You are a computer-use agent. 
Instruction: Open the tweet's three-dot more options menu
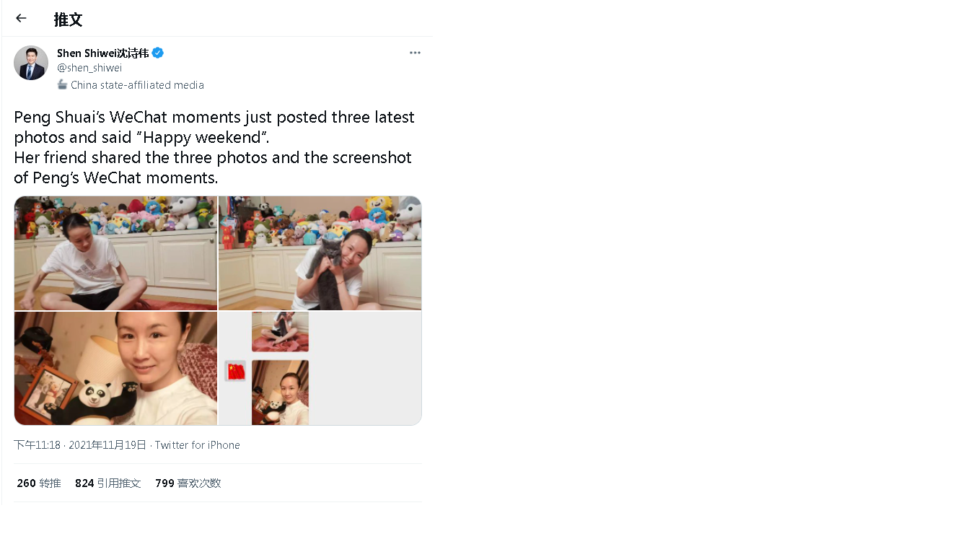[415, 53]
